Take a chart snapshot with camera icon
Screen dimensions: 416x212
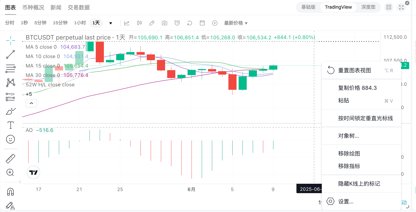(x=165, y=23)
